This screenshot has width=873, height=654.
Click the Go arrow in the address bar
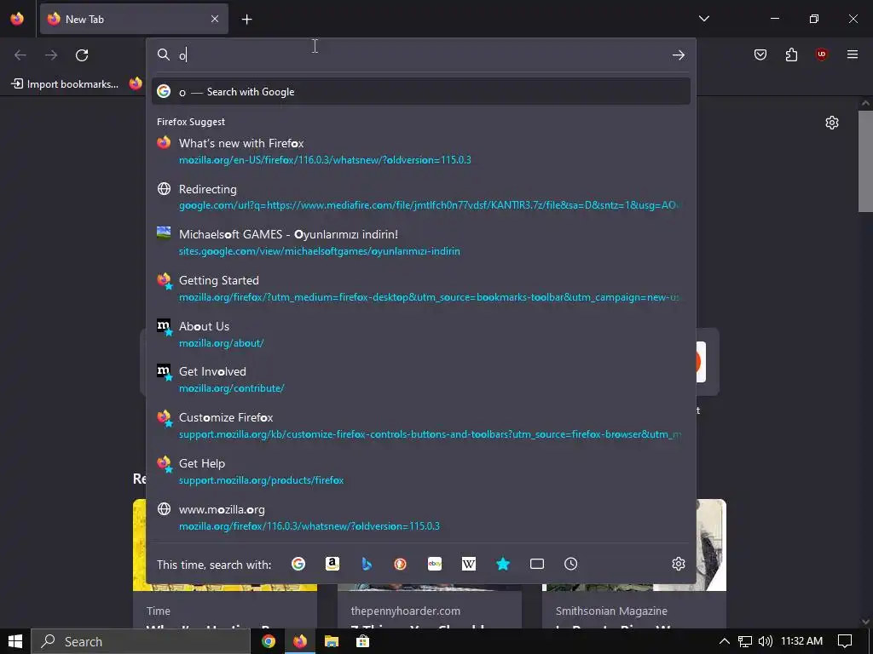point(678,54)
